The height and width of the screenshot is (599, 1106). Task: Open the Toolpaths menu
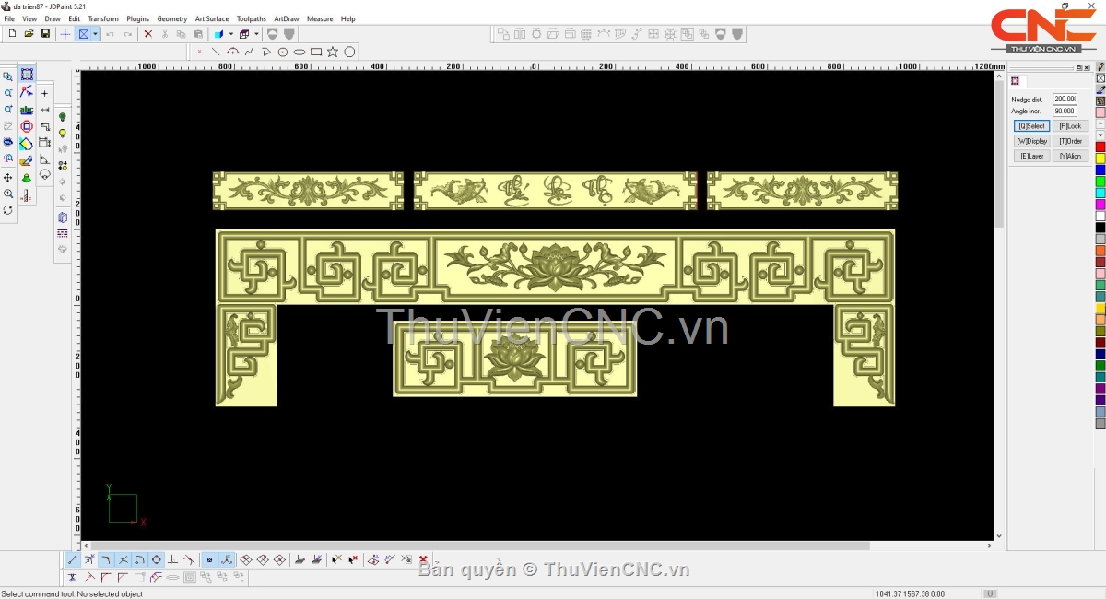[251, 18]
